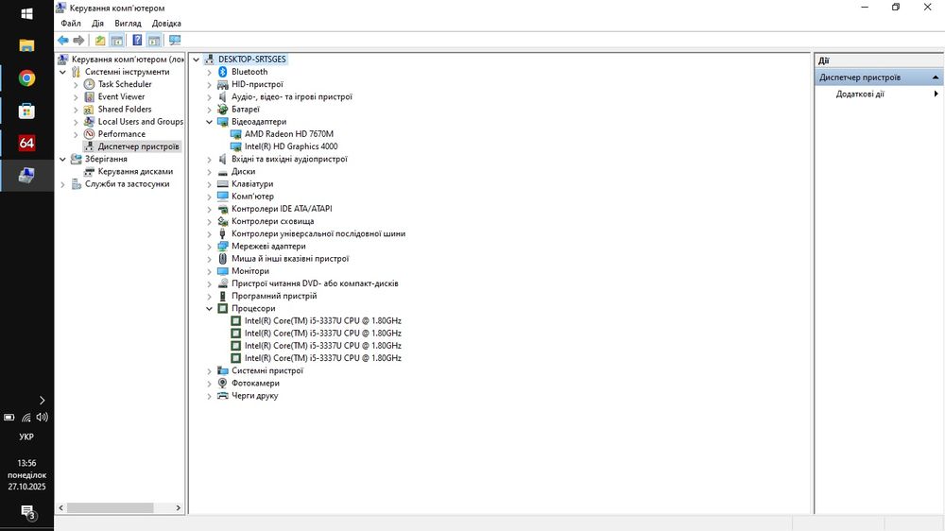Select the first Intel Core i5-3337U processor
The width and height of the screenshot is (945, 531).
(322, 320)
